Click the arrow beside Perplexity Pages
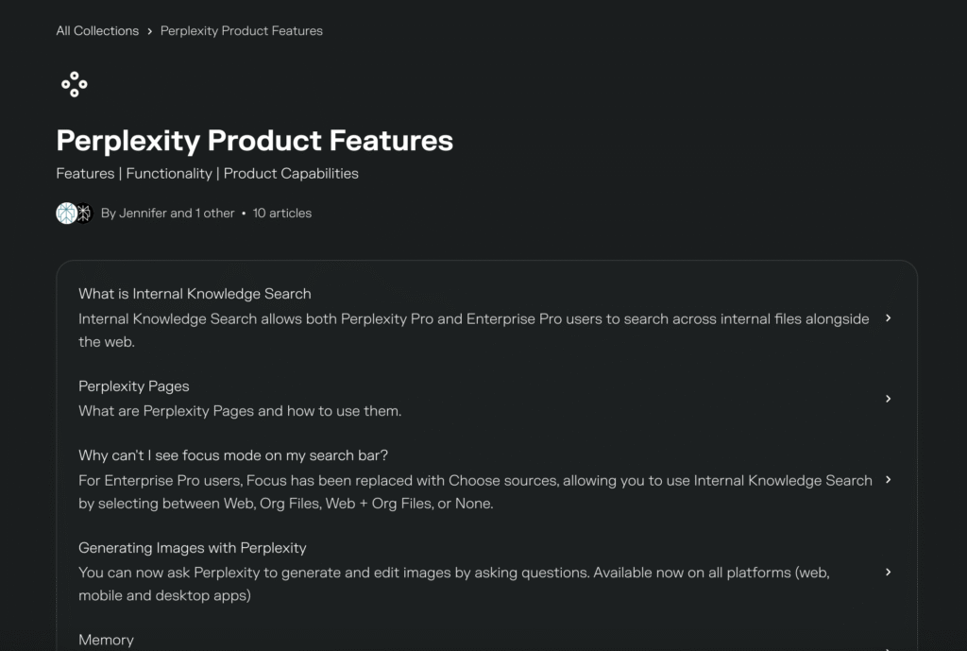The image size is (967, 651). click(888, 399)
